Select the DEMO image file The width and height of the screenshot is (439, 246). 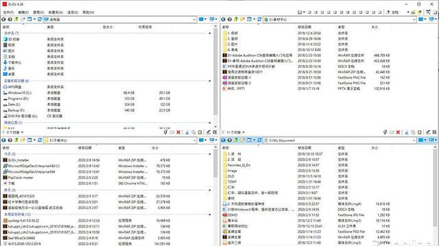230,215
